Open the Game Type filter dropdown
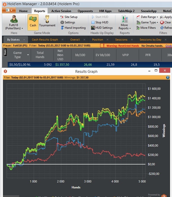Image resolution: width=172 pixels, height=197 pixels. 147,22
